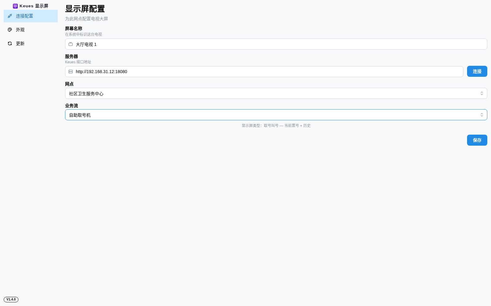
Task: Click the 显示屏配置 page heading
Action: click(x=85, y=9)
